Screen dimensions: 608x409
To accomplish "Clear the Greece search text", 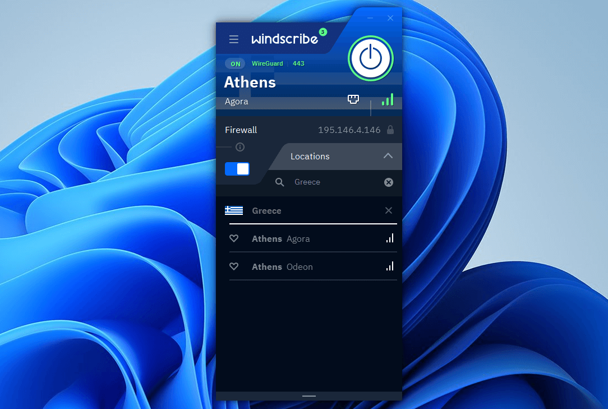I will pyautogui.click(x=389, y=182).
